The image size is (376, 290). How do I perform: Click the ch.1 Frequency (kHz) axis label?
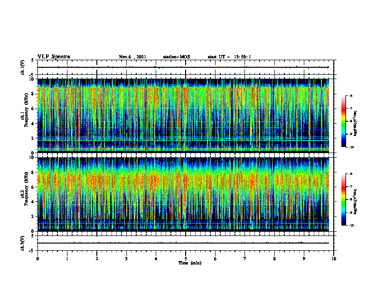point(25,110)
